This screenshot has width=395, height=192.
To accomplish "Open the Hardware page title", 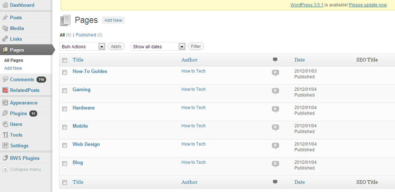I will (x=83, y=108).
